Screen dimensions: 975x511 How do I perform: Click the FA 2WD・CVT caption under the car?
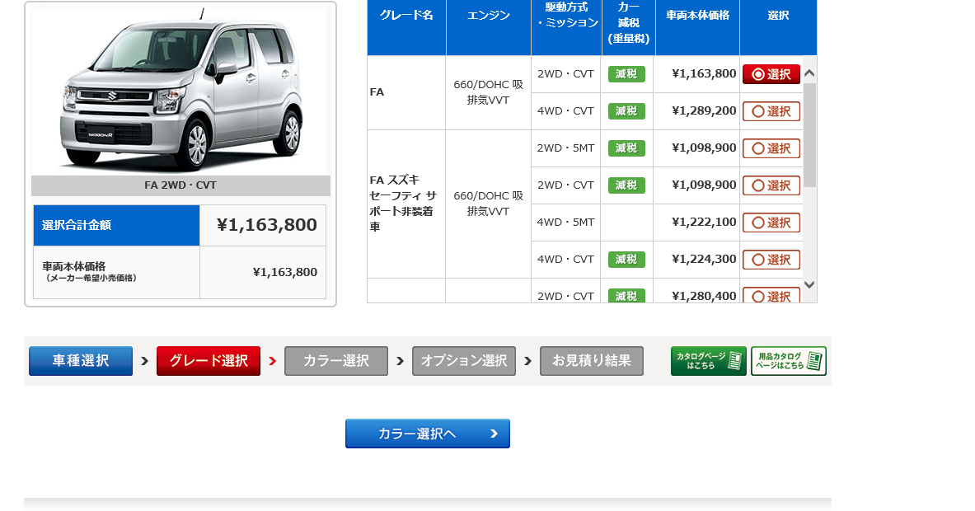tap(180, 185)
